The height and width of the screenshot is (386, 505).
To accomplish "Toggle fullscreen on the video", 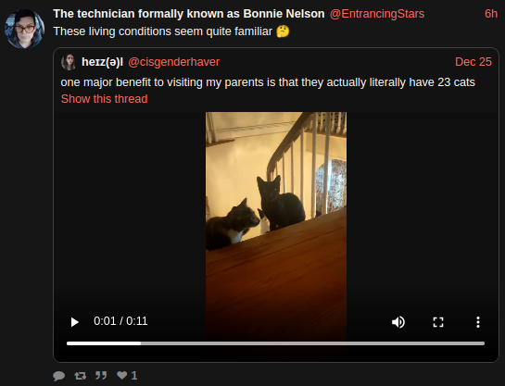I will 438,322.
